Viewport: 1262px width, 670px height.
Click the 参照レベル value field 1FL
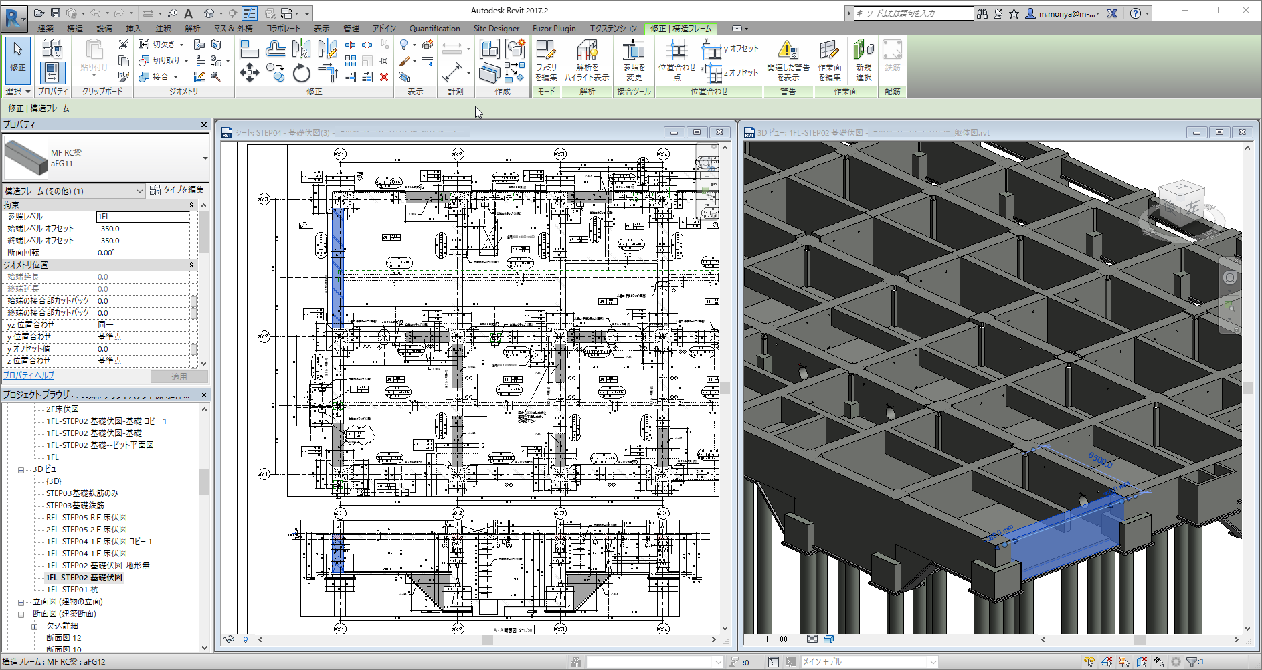(143, 217)
